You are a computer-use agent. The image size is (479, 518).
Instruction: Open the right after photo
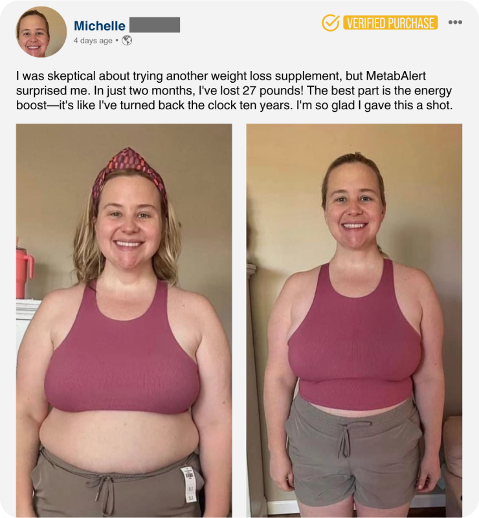[x=354, y=321]
